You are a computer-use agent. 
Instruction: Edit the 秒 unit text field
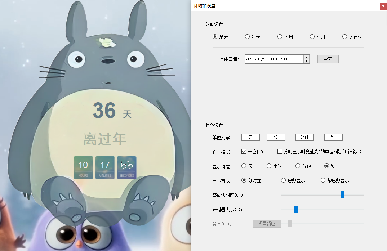333,137
